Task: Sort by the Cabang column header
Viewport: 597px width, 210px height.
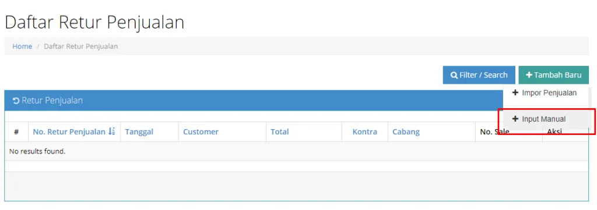Action: point(406,132)
